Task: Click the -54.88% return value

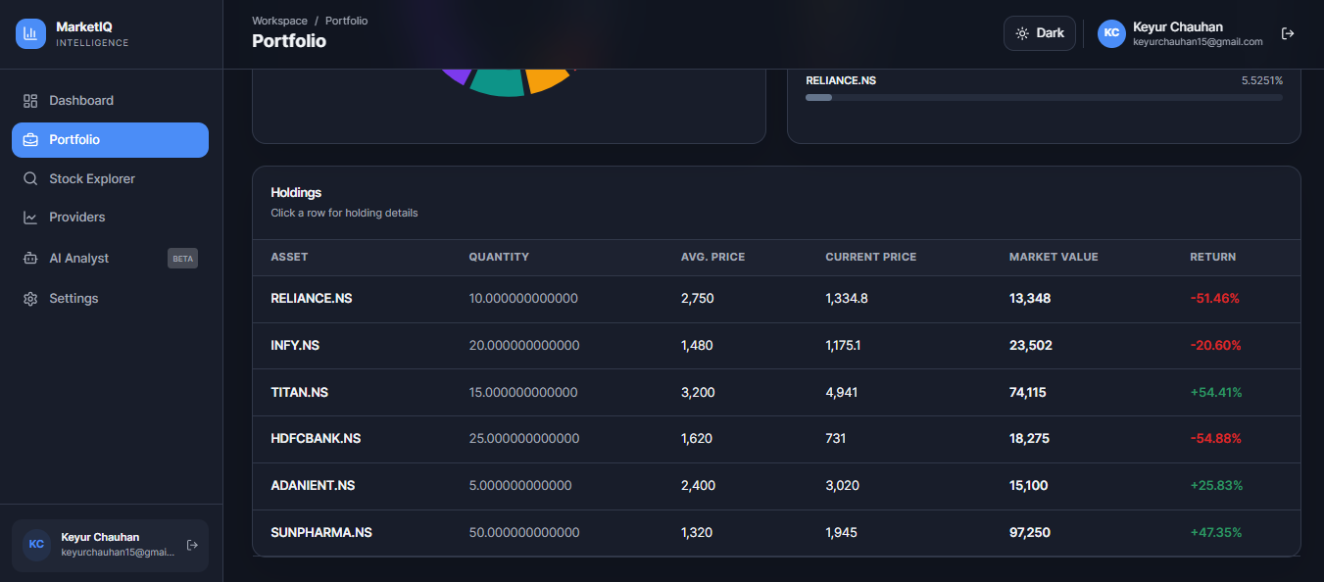Action: pyautogui.click(x=1216, y=439)
